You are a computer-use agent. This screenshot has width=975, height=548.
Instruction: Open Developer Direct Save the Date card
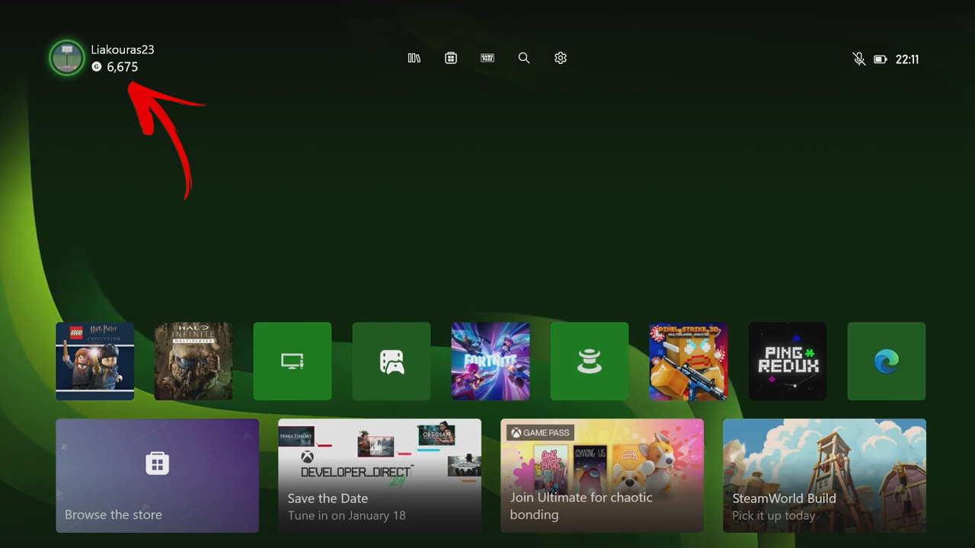(379, 475)
